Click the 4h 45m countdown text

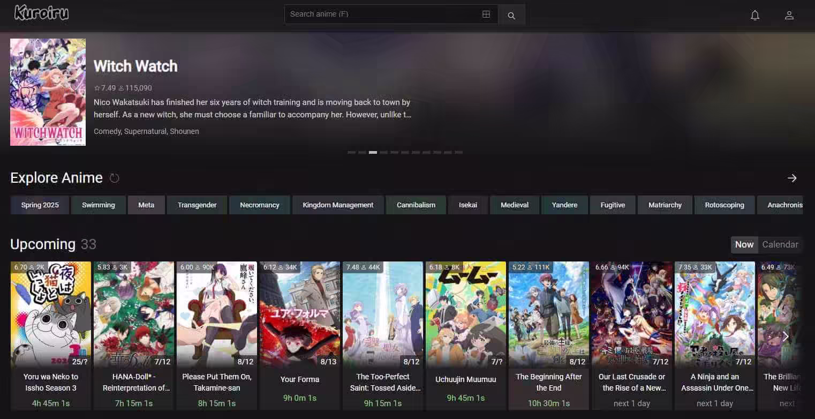[51, 403]
